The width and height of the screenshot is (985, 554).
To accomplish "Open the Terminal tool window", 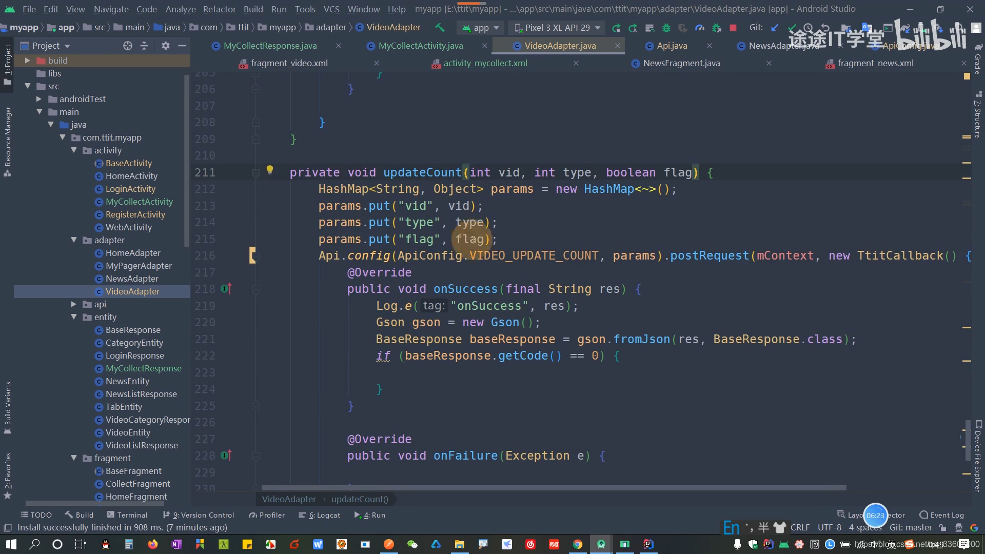I will tap(126, 515).
